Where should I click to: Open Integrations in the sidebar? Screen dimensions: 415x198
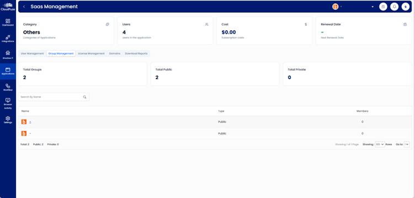tap(8, 38)
